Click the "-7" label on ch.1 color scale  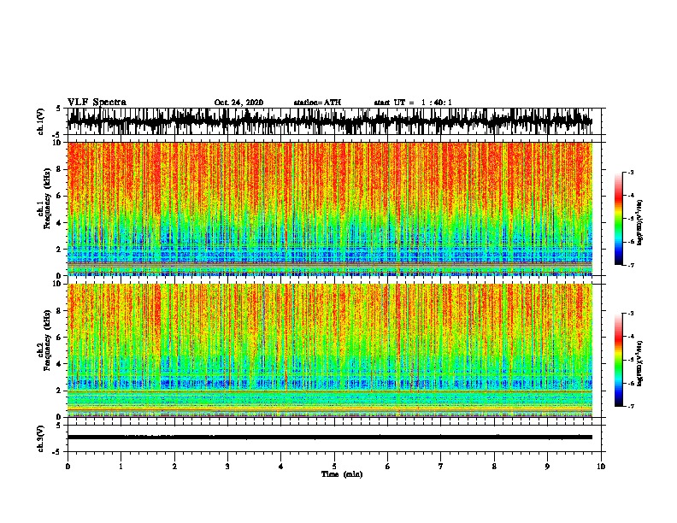(x=630, y=265)
